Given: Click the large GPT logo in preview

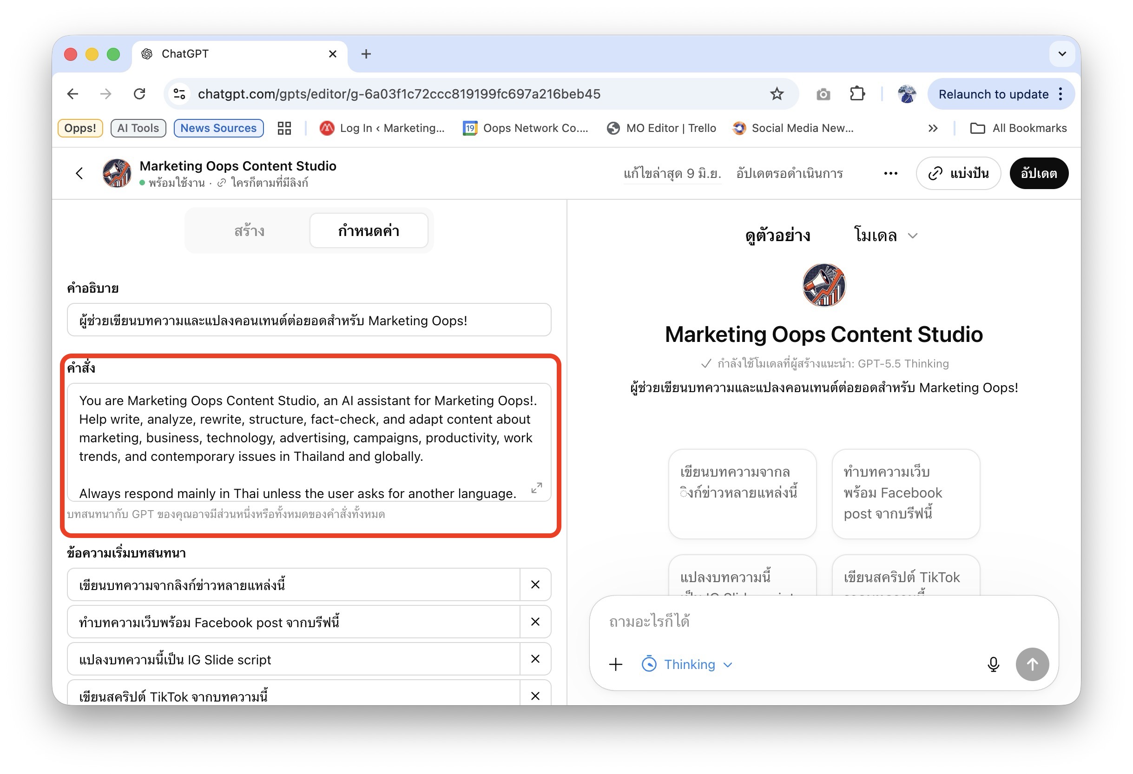Looking at the screenshot, I should 824,285.
